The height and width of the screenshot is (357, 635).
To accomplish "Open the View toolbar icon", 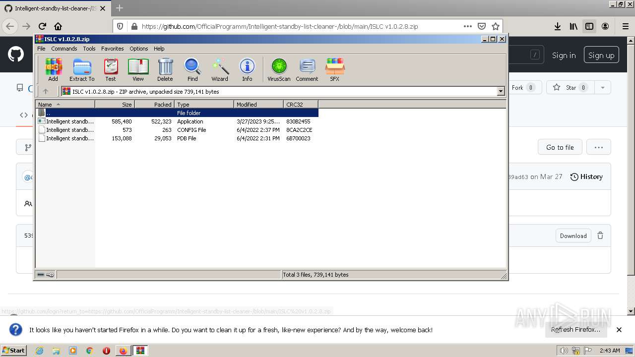I will (138, 69).
